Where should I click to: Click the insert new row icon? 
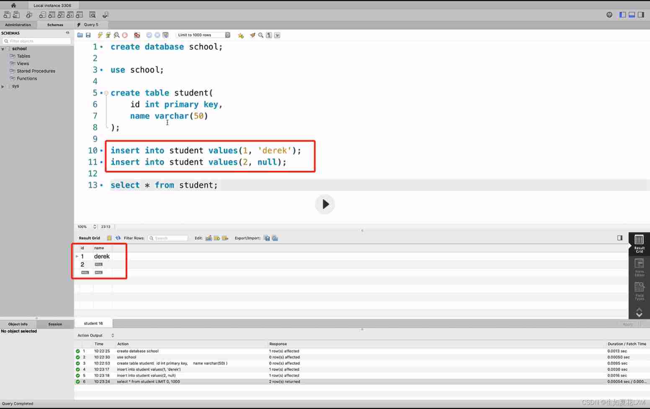pos(217,238)
